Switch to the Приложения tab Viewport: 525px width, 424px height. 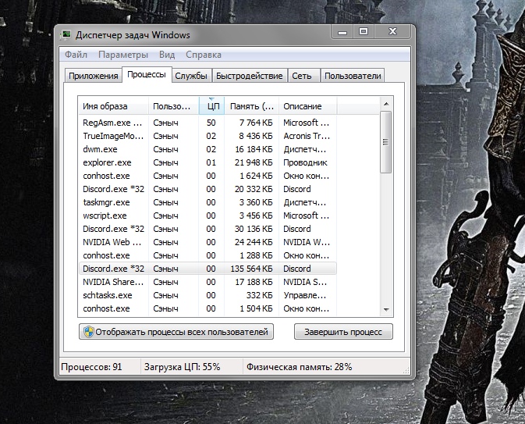(93, 76)
